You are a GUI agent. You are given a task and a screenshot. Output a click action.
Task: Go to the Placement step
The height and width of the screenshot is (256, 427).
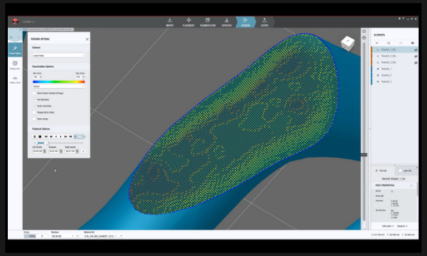(189, 22)
